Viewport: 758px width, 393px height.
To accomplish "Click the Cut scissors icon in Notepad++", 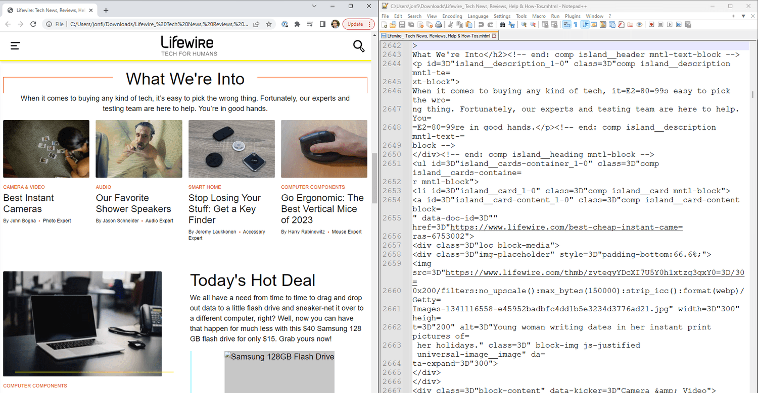I will click(450, 24).
